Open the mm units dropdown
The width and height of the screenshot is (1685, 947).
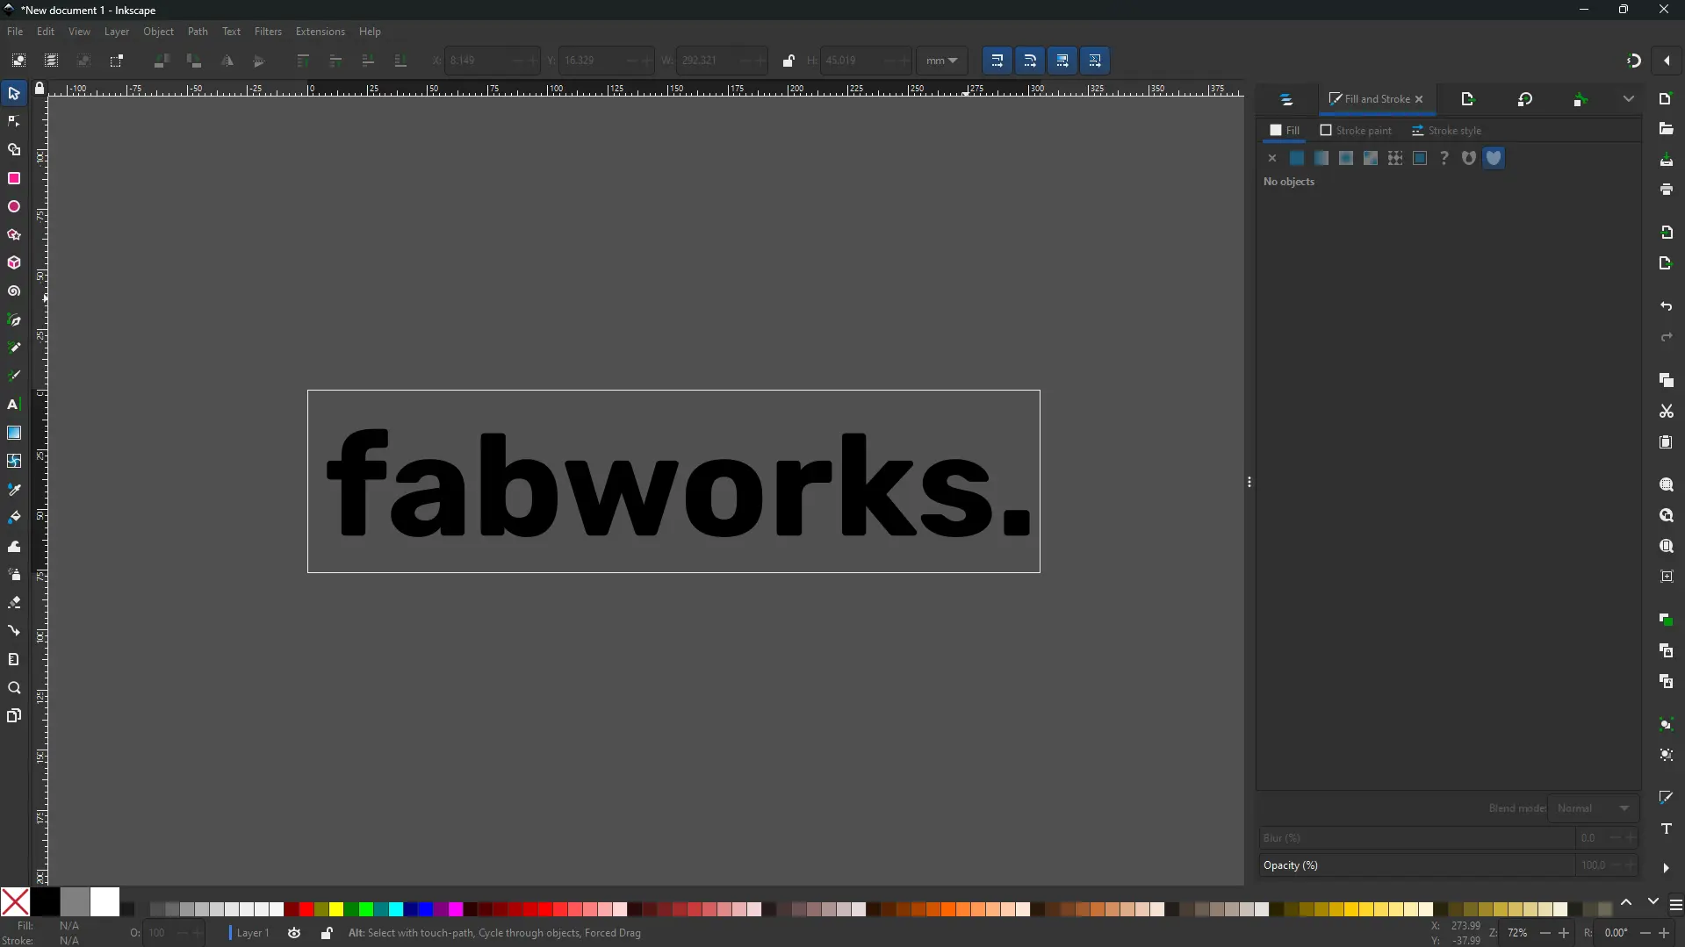click(941, 61)
